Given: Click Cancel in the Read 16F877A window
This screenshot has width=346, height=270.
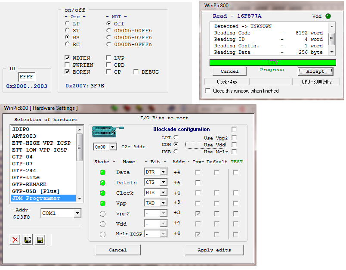Looking at the screenshot, I should pyautogui.click(x=229, y=71).
